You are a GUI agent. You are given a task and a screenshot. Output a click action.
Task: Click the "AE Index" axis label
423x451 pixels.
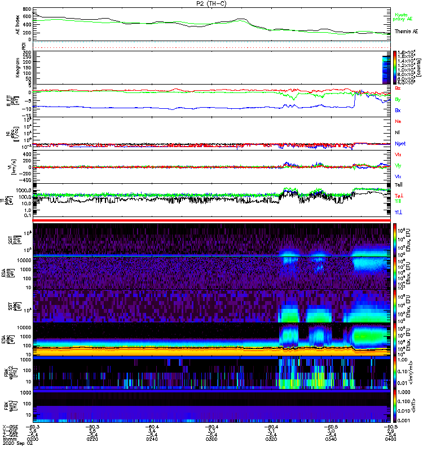(18, 25)
